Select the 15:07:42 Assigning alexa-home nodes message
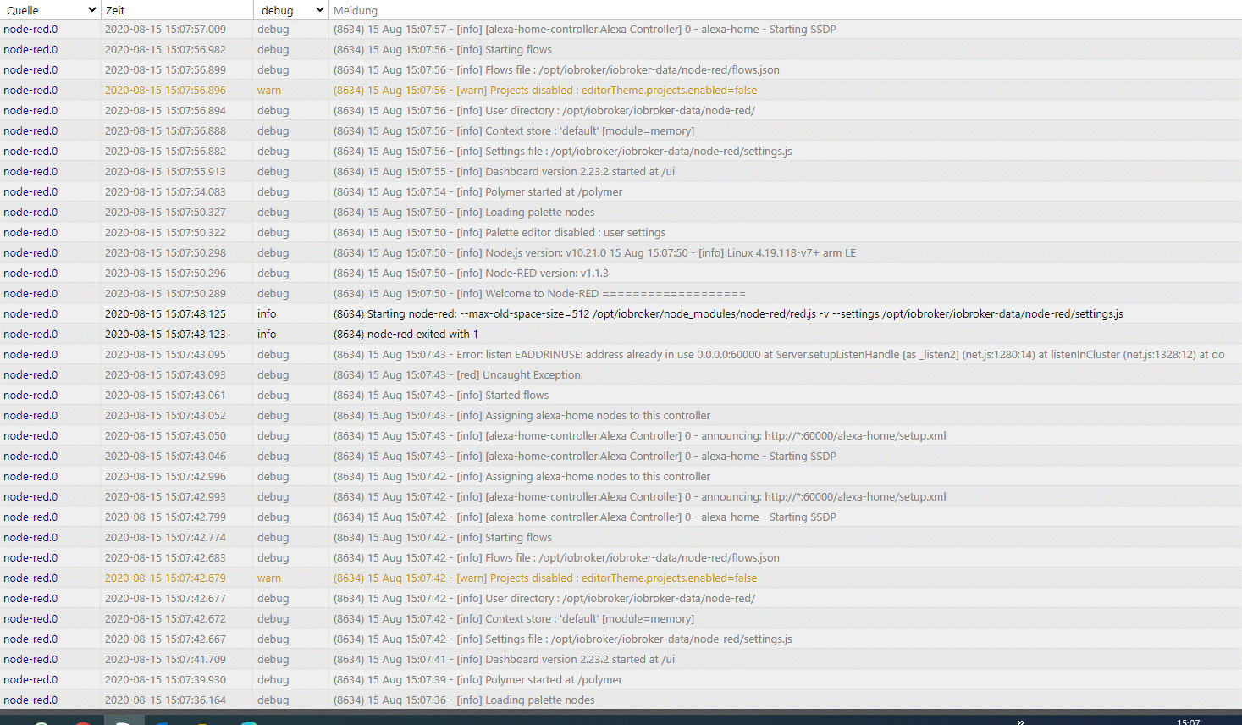This screenshot has width=1242, height=725. tap(522, 477)
